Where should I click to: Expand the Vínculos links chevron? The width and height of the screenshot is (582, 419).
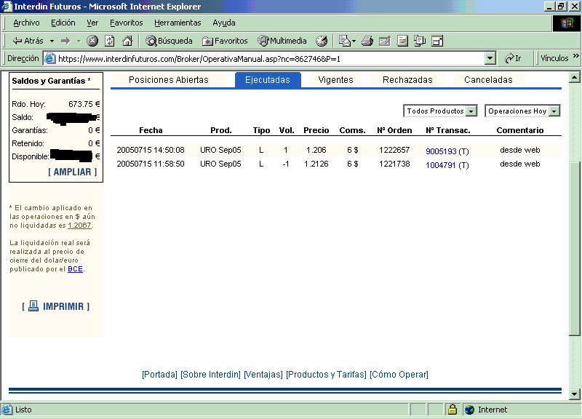[575, 56]
